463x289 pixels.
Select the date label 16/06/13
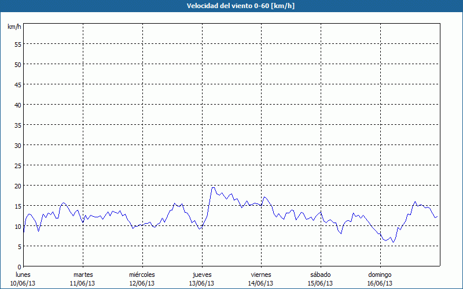pos(380,283)
